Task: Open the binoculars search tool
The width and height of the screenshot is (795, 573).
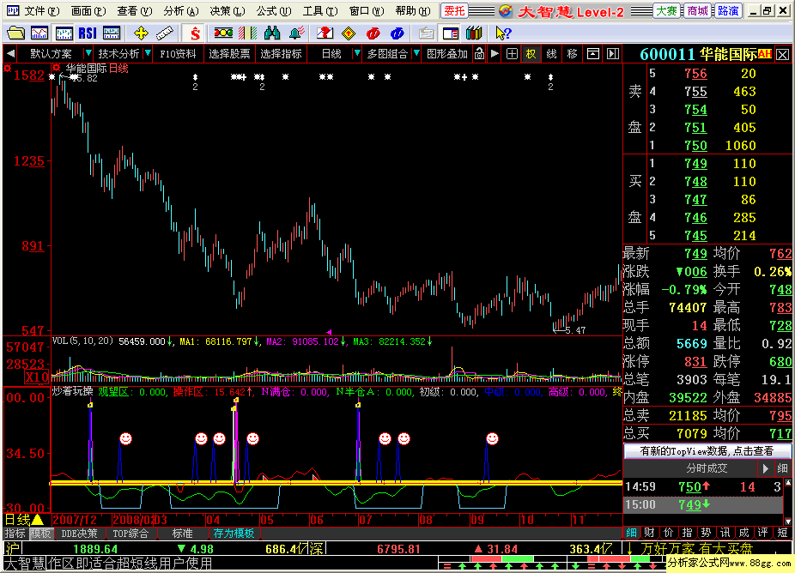Action: [272, 33]
